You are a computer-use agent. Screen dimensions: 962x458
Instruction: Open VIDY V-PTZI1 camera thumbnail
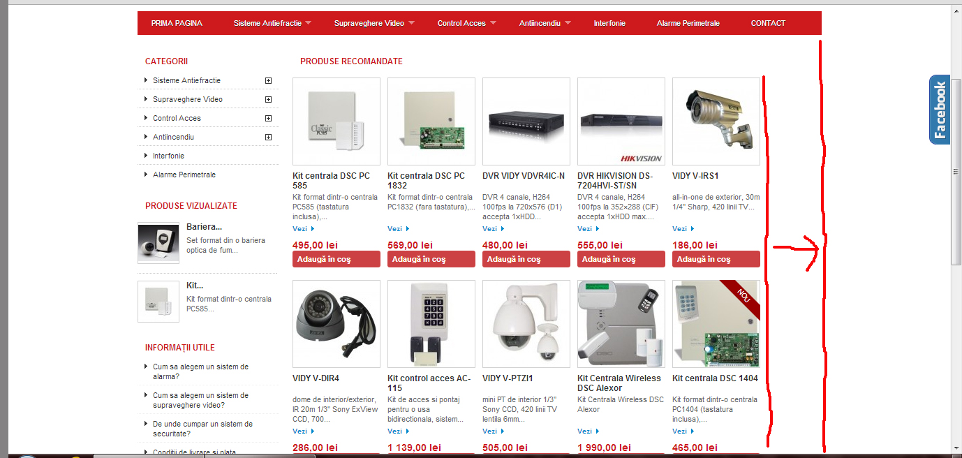coord(526,324)
